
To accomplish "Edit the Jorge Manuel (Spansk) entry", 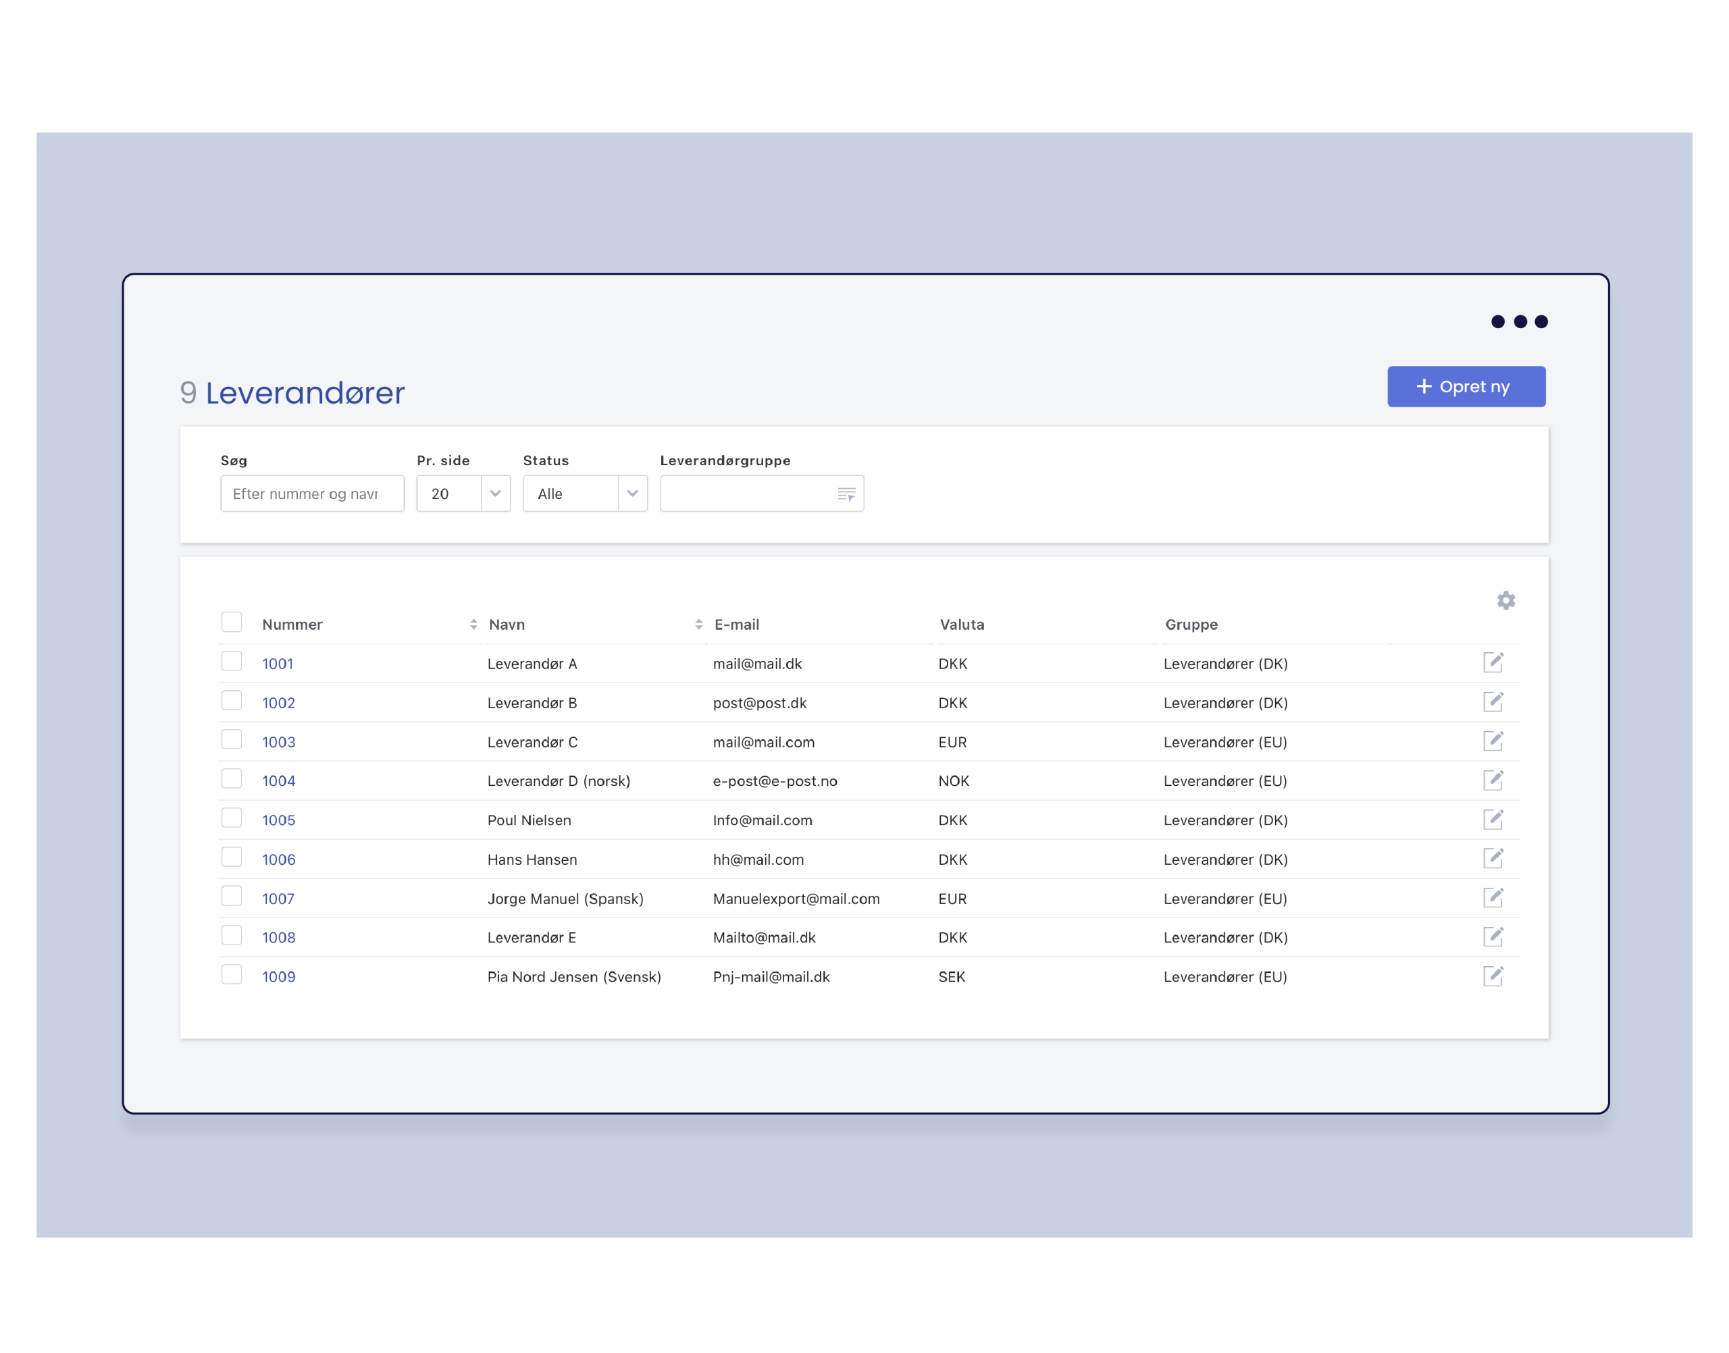I will 1493,897.
